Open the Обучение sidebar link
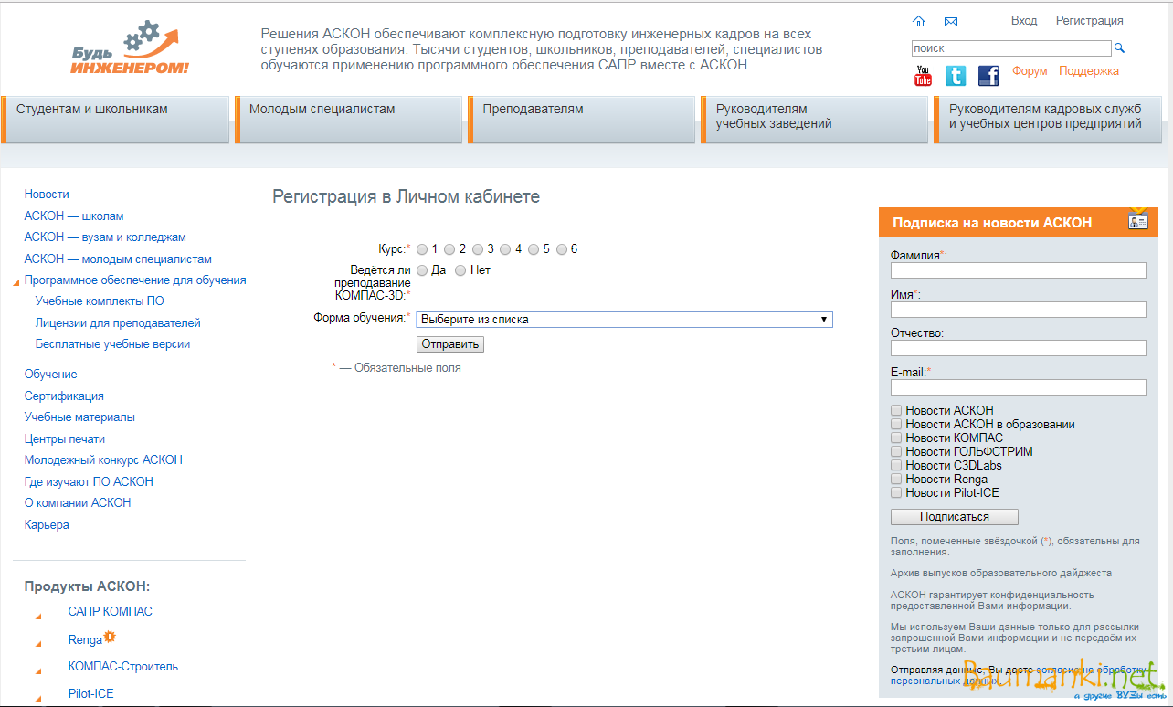Screen dimensions: 1173x707 pos(51,375)
